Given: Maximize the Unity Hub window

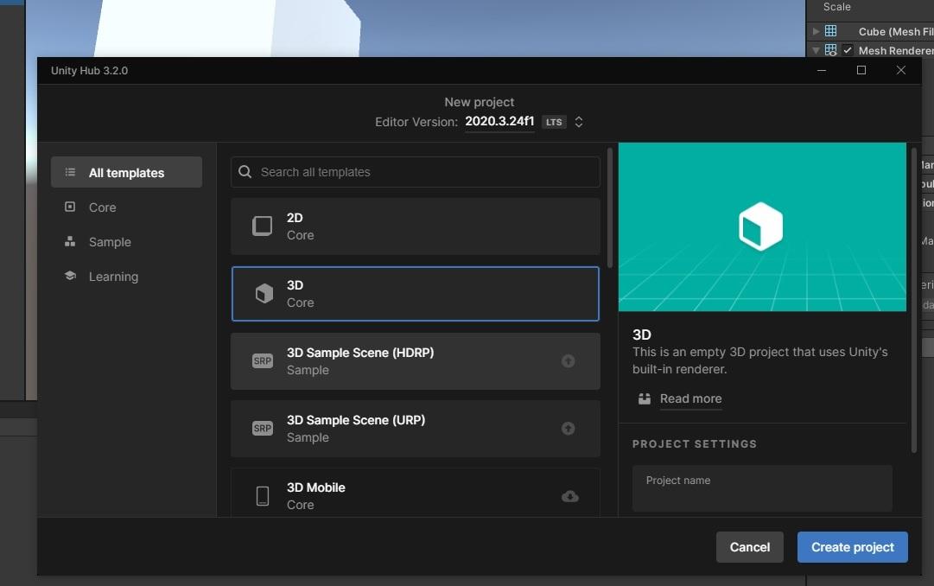Looking at the screenshot, I should [x=861, y=70].
